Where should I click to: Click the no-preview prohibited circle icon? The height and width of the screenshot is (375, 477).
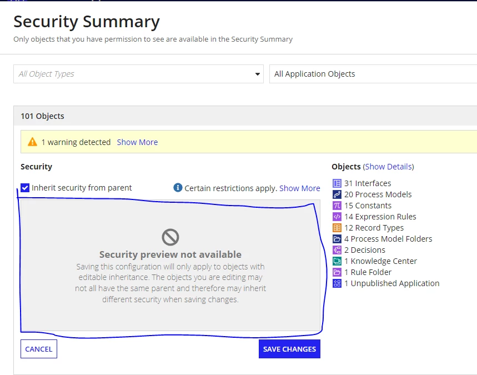click(170, 237)
